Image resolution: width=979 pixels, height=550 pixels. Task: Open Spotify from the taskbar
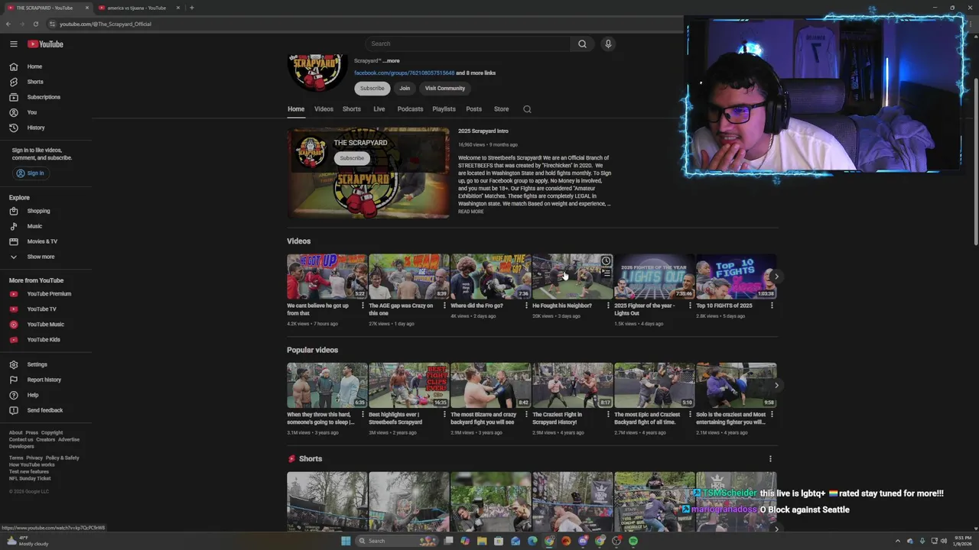[x=633, y=541]
